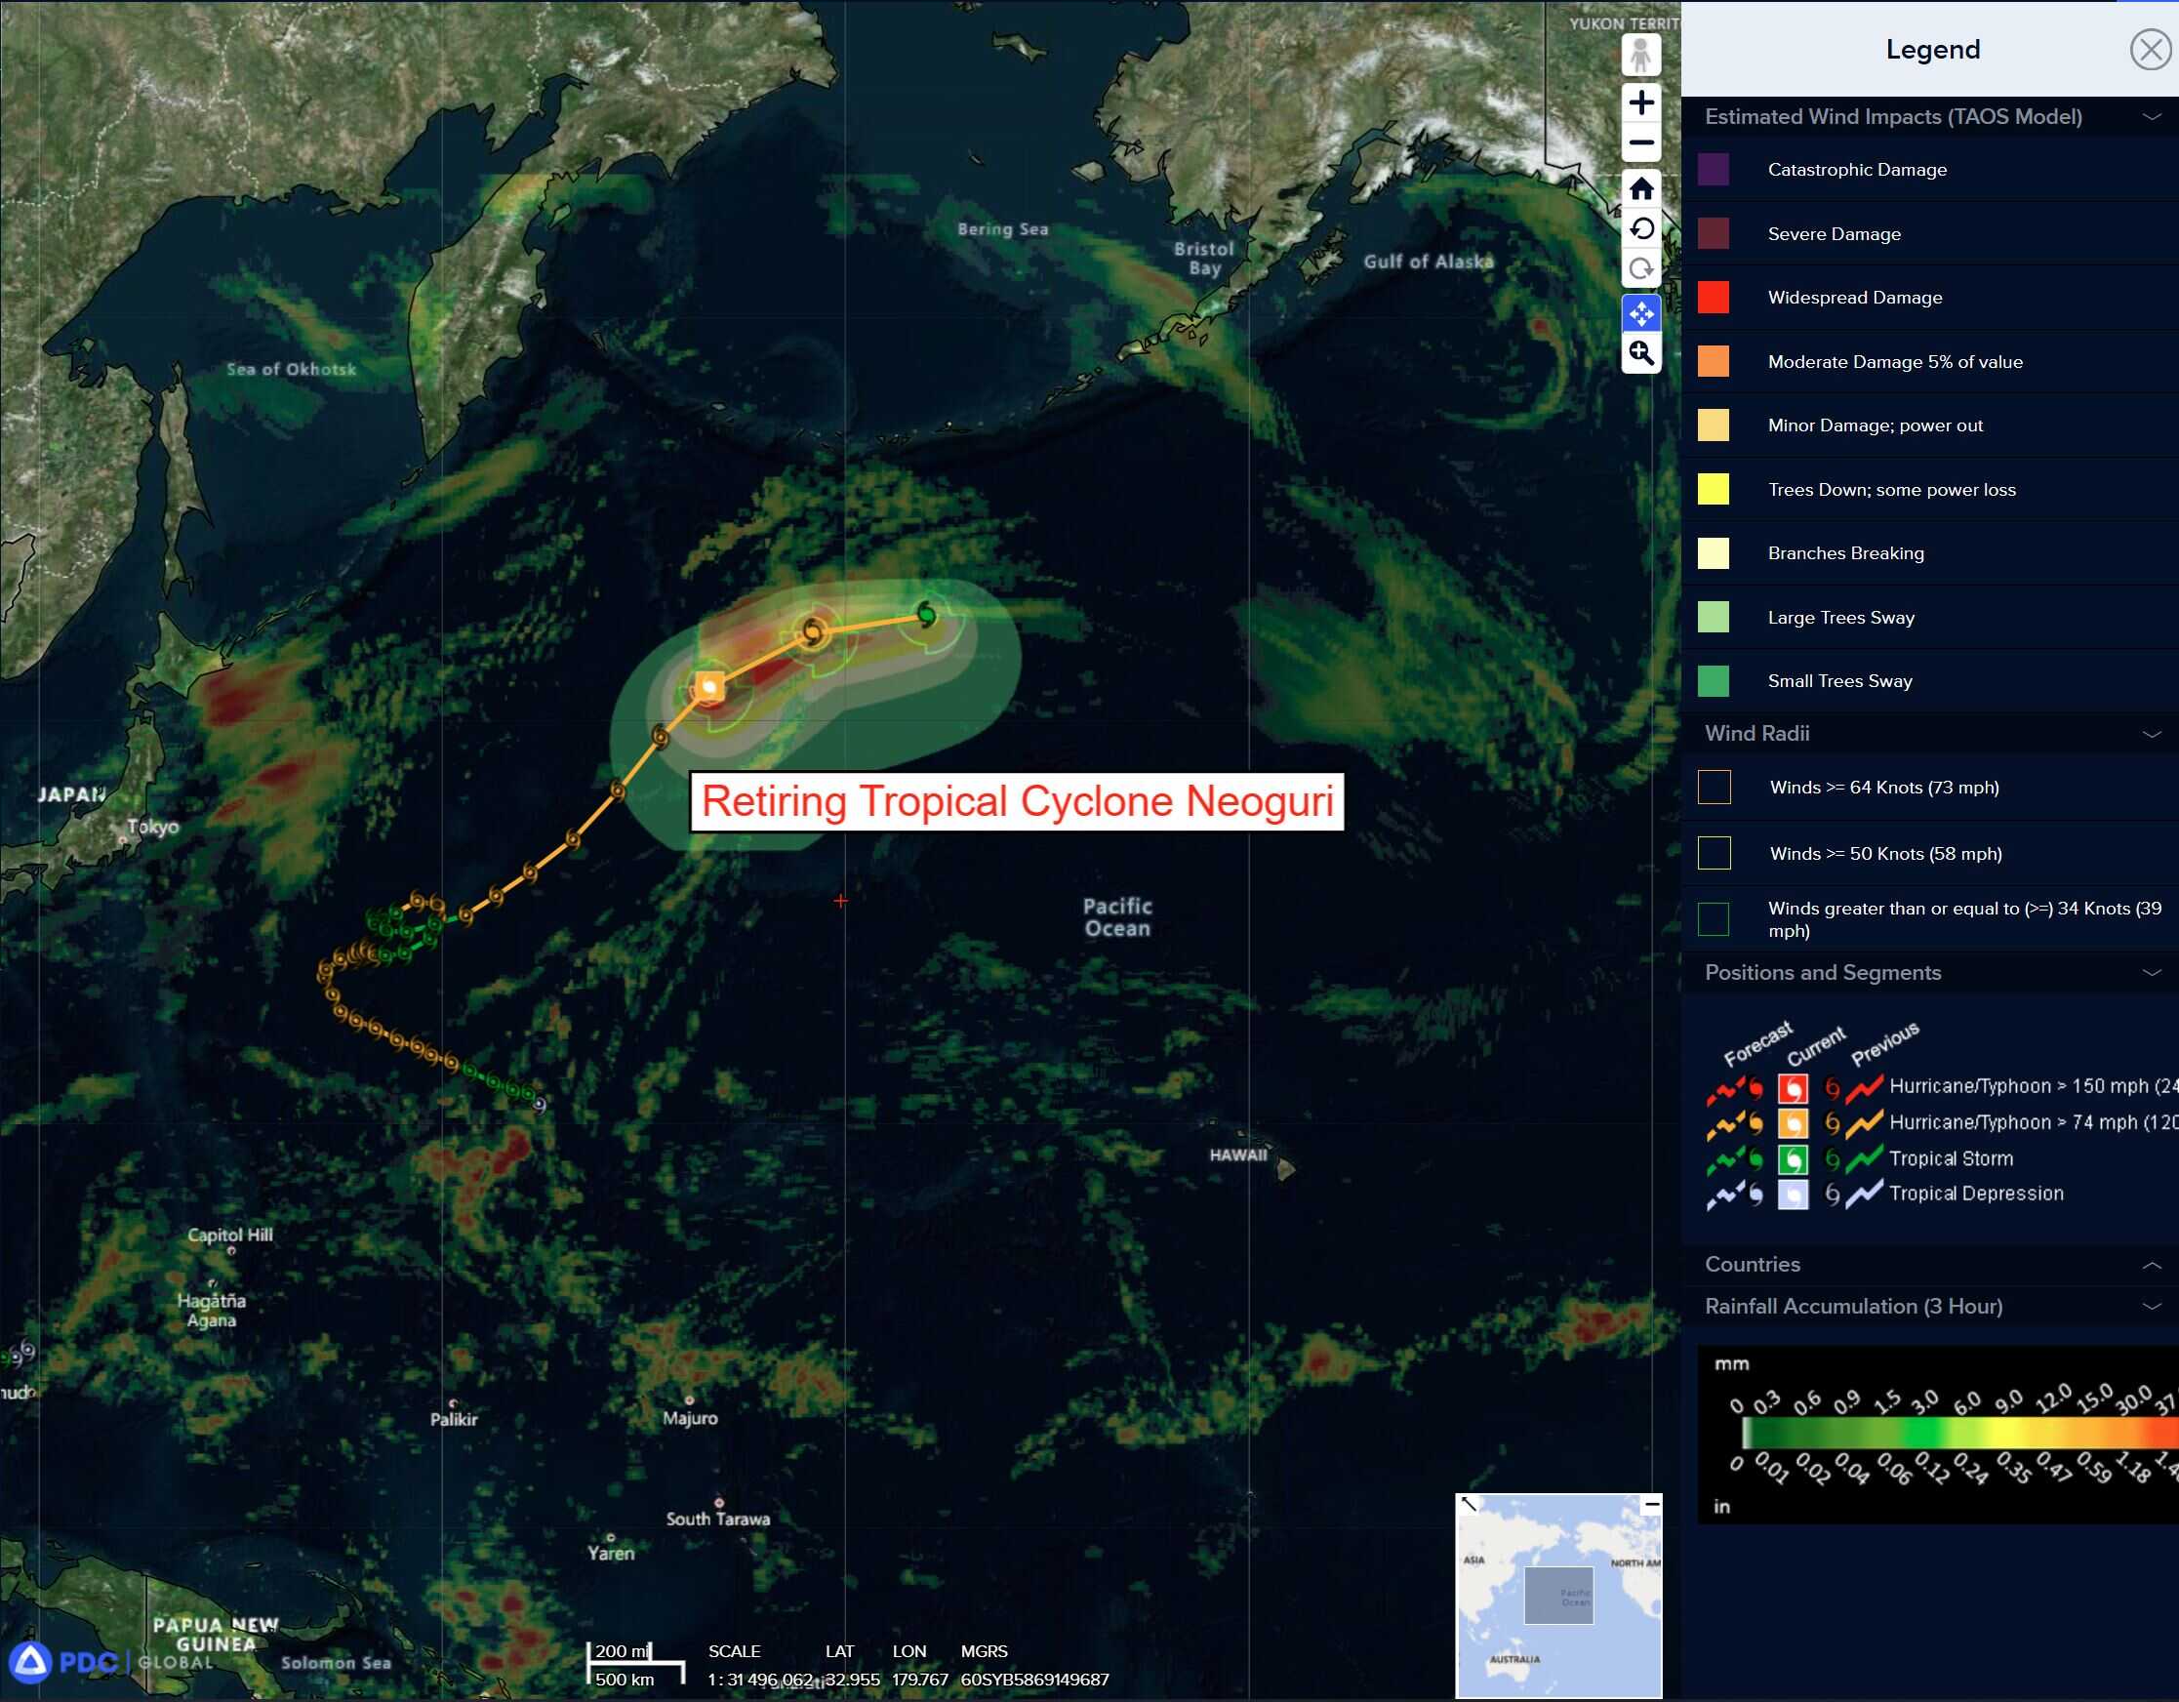Click the Catastrophic Damage purple swatch
Screen dimensions: 2179x1702
(1714, 170)
